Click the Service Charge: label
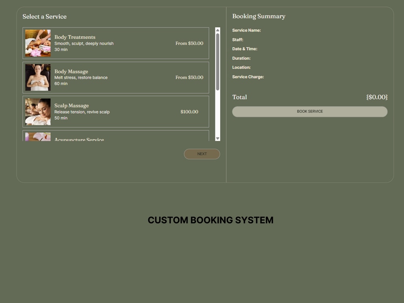 (x=248, y=77)
